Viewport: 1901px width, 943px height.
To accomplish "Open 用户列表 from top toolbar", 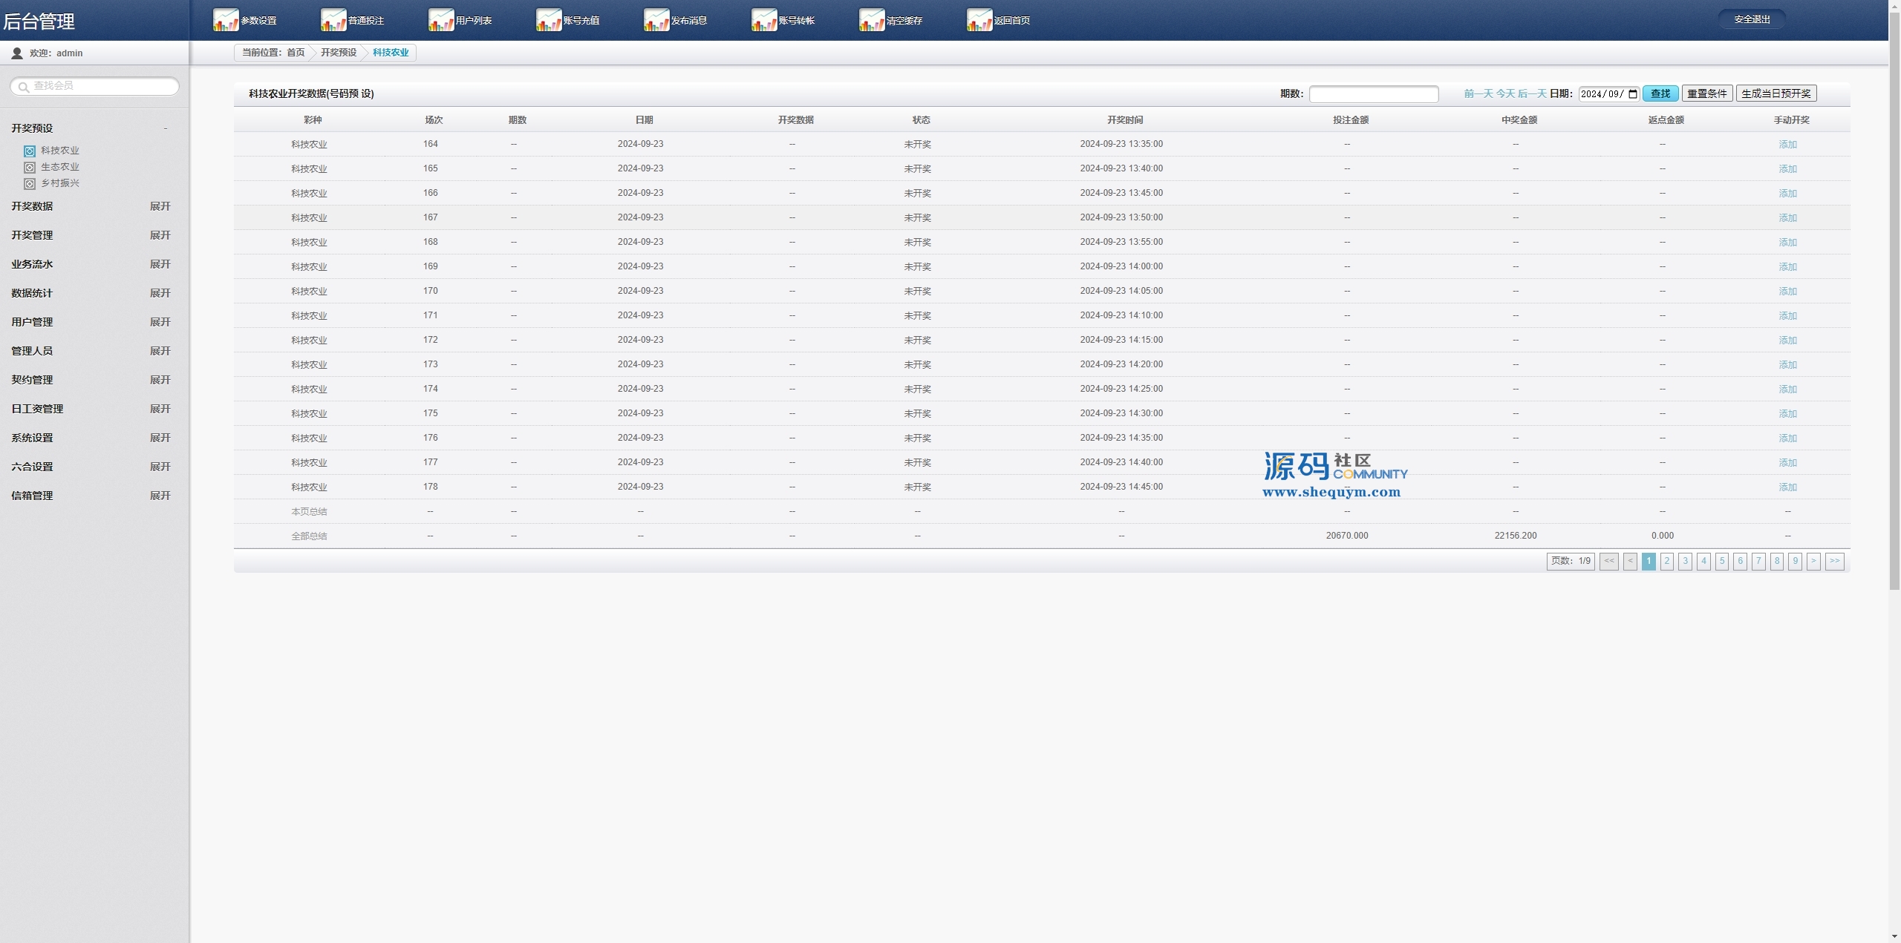I will (x=441, y=20).
